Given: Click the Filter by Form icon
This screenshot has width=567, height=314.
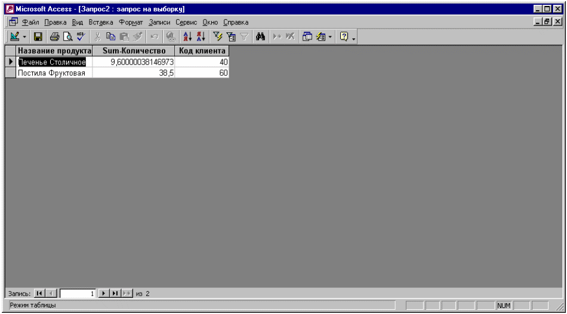Looking at the screenshot, I should 231,36.
